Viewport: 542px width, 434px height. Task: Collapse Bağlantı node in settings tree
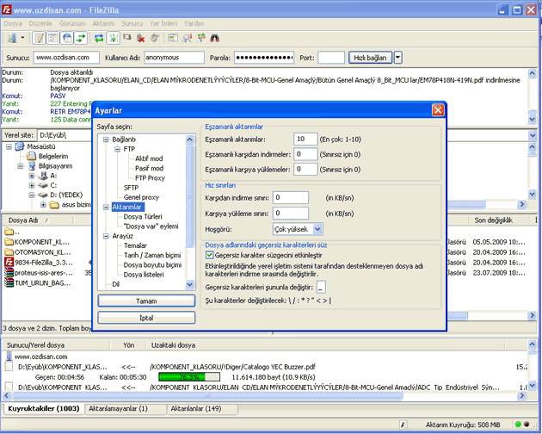tap(106, 139)
